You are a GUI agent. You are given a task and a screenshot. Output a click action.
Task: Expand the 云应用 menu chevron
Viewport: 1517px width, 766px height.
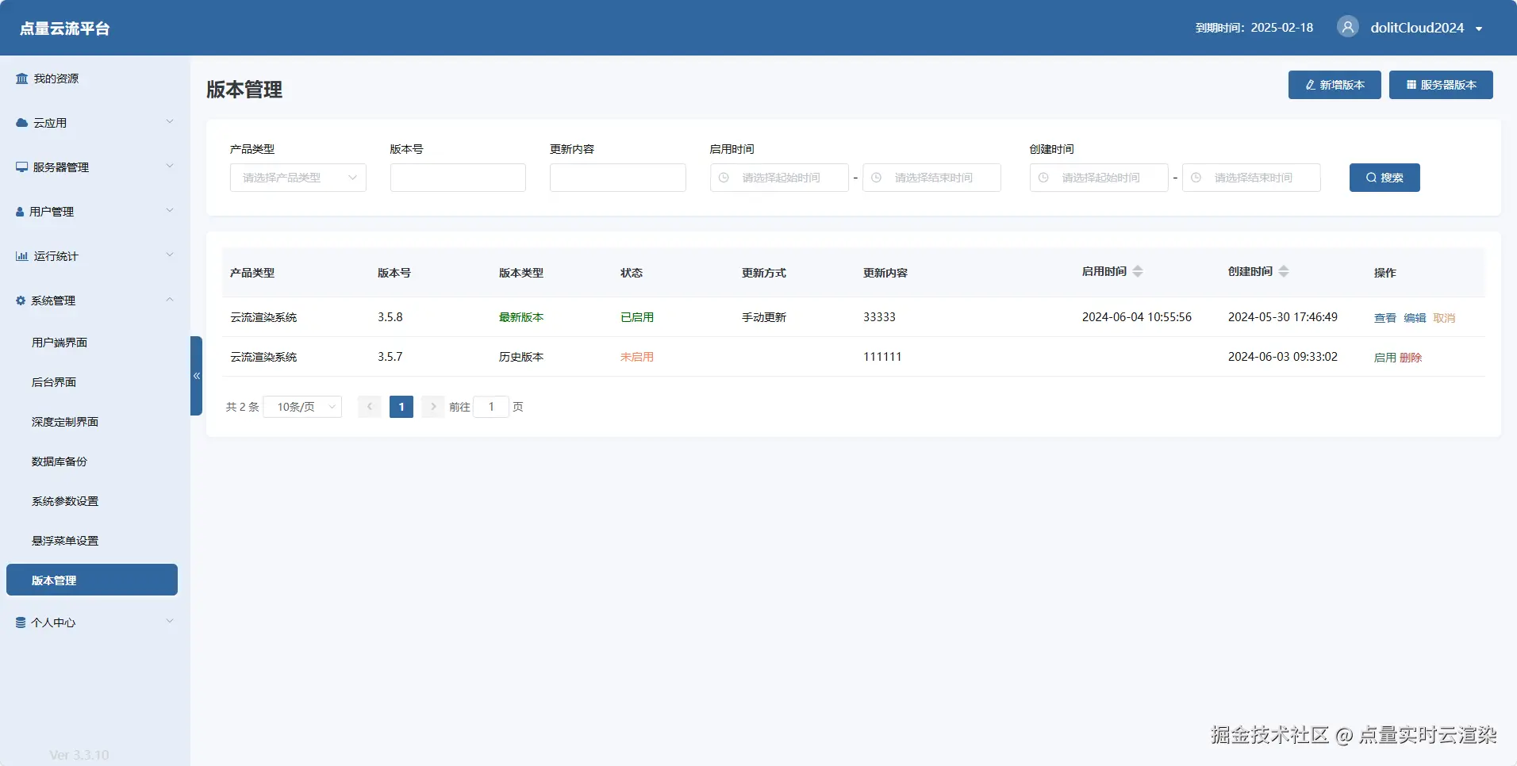point(169,121)
